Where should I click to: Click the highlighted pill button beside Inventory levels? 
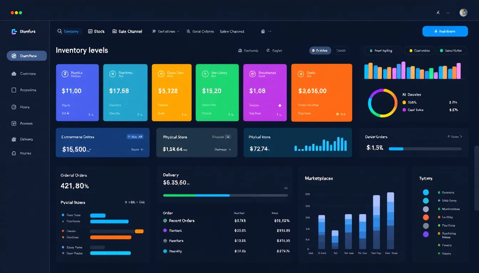(x=320, y=50)
